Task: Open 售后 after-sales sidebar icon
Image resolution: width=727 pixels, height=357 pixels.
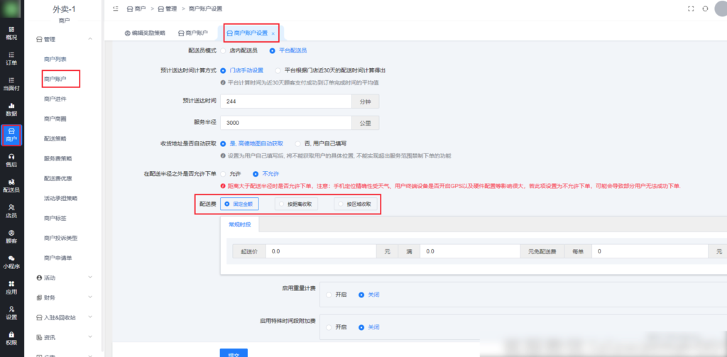Action: [11, 160]
